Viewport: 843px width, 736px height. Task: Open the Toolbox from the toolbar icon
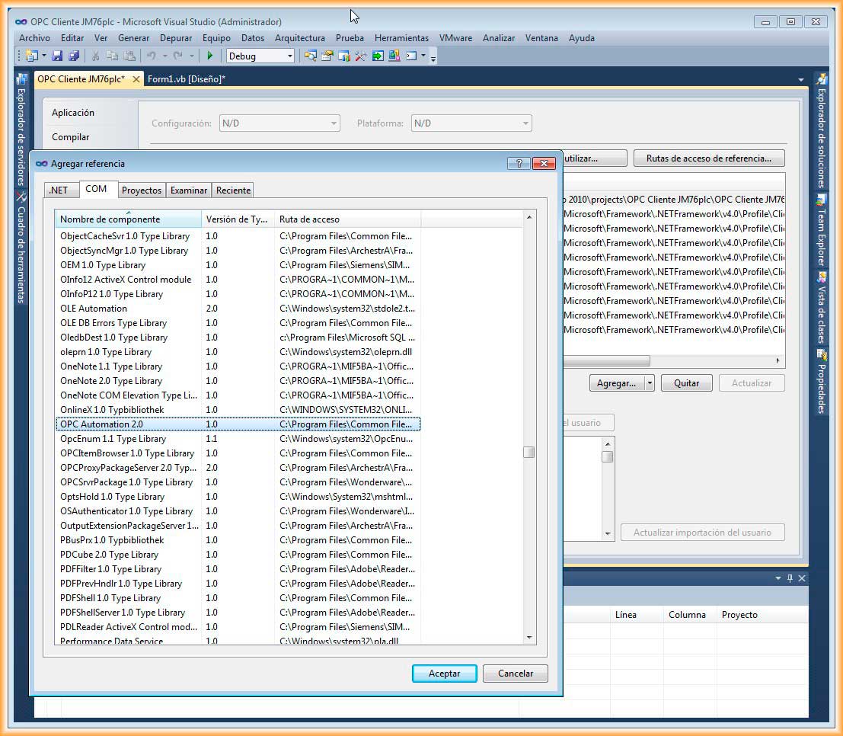click(x=360, y=56)
